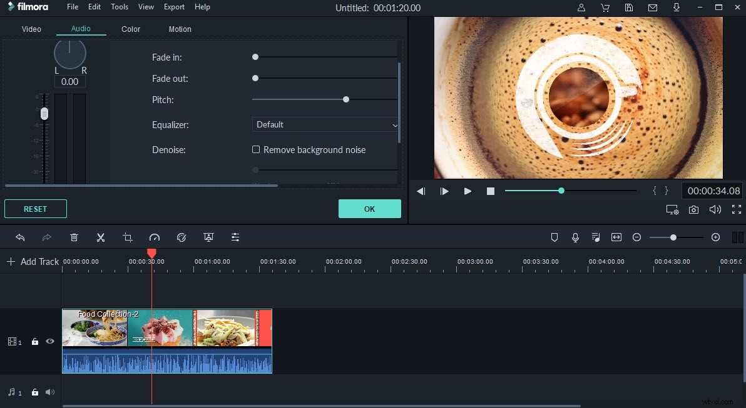Confirm audio settings with OK
The image size is (746, 408).
coord(369,209)
